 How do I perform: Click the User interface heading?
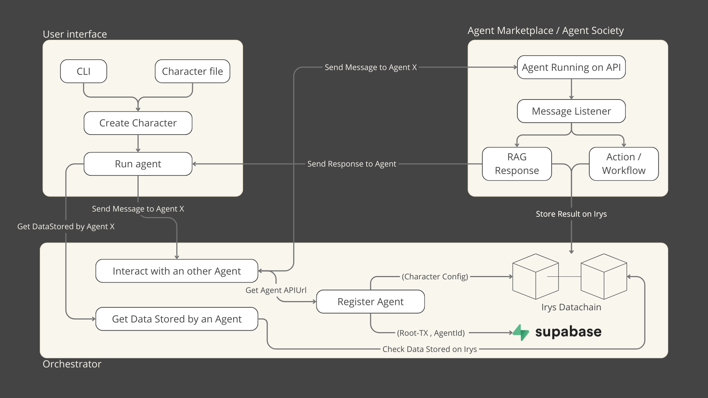pyautogui.click(x=75, y=34)
